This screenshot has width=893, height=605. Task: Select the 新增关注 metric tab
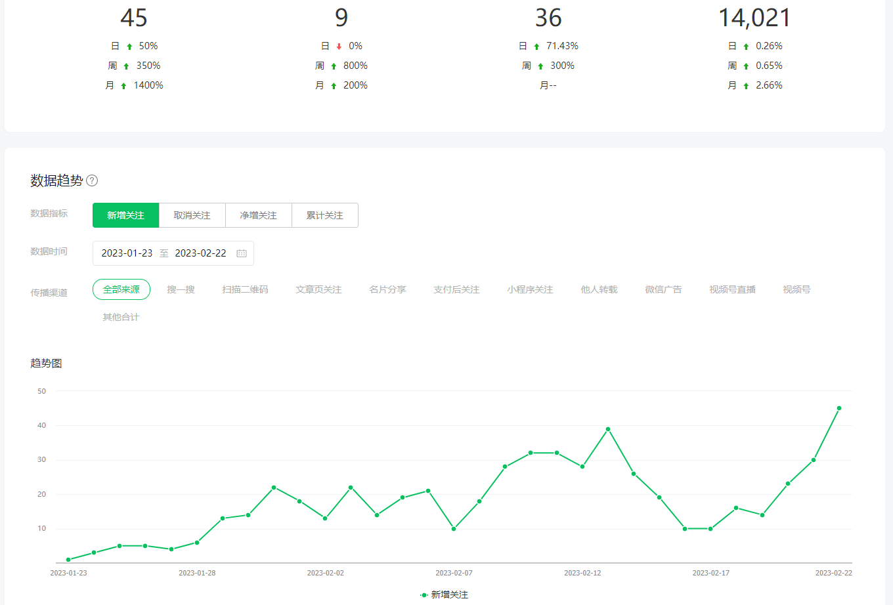tap(125, 215)
